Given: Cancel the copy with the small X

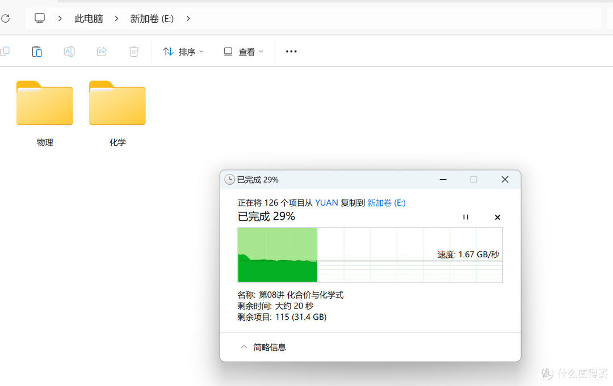Looking at the screenshot, I should click(x=497, y=218).
